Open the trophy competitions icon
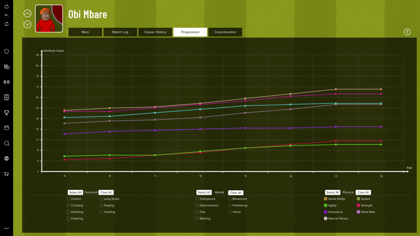Screen dimensions: 420x236 [x=6, y=112]
